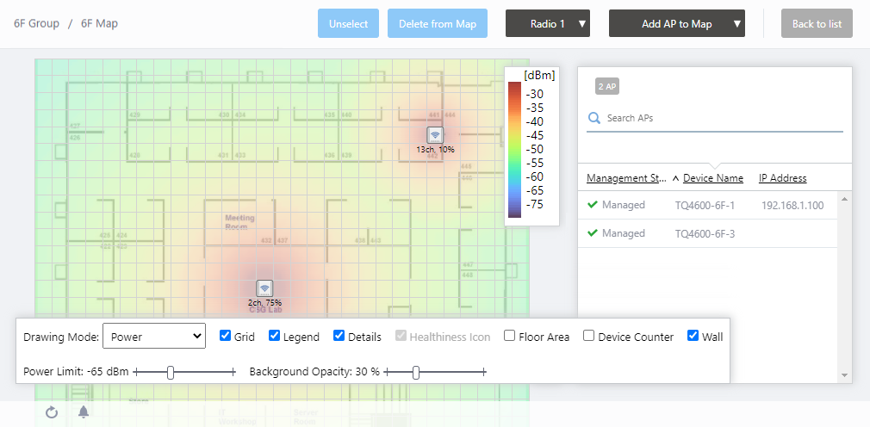This screenshot has height=427, width=870.
Task: Click the Back to list button
Action: pos(816,24)
